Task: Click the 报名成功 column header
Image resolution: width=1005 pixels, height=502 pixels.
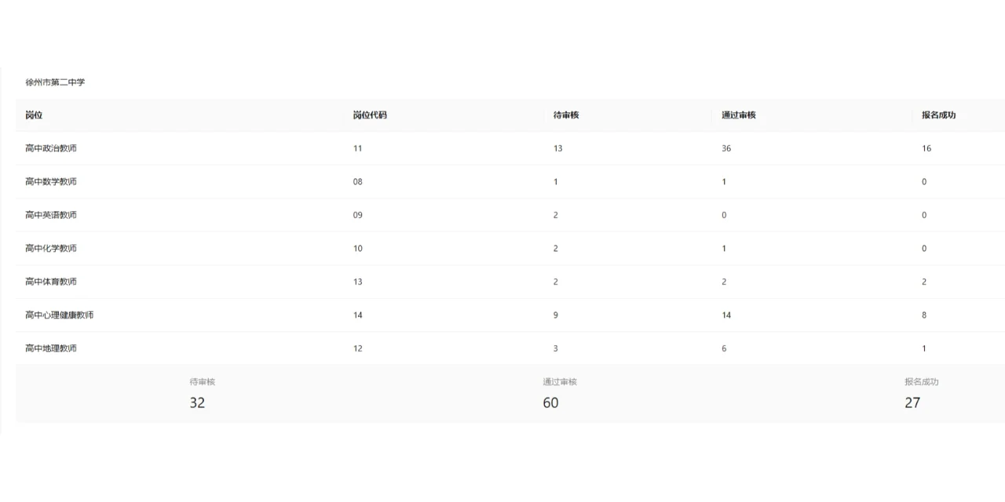Action: pyautogui.click(x=939, y=115)
